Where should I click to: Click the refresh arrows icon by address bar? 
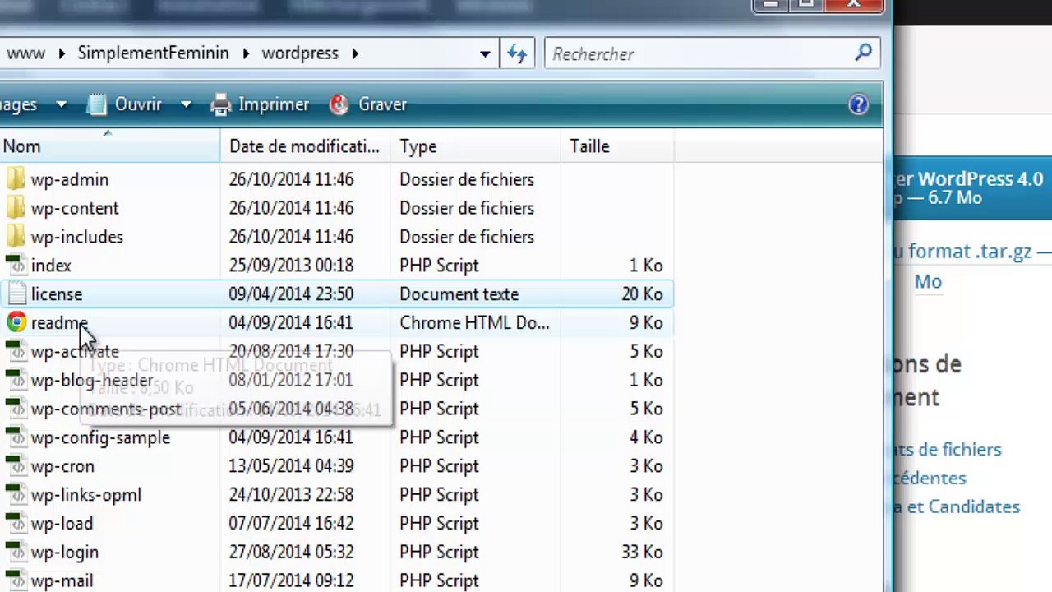point(516,54)
